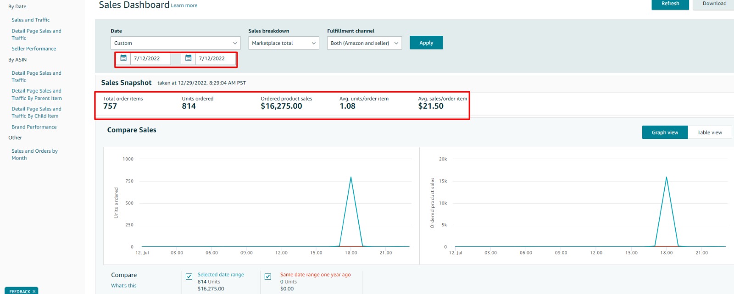The image size is (734, 294).
Task: Click the Download button
Action: coord(714,4)
